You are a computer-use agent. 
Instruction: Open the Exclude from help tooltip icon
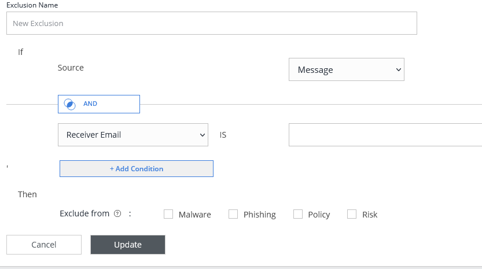point(117,214)
